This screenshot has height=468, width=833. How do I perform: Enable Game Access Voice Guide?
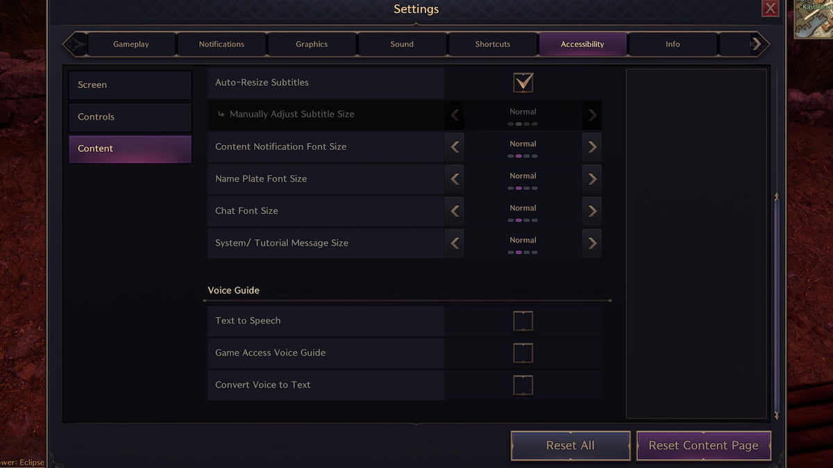[x=523, y=353]
